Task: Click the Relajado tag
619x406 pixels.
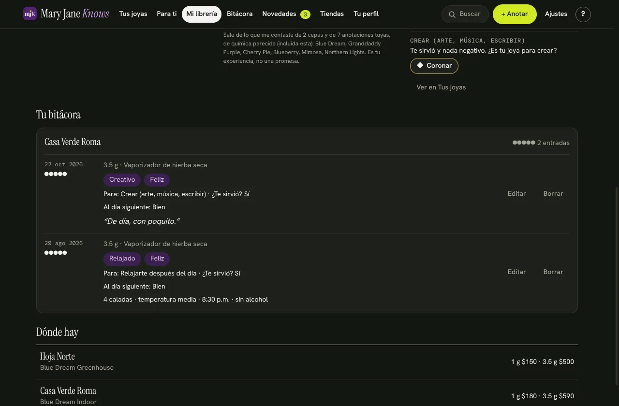Action: pyautogui.click(x=122, y=259)
